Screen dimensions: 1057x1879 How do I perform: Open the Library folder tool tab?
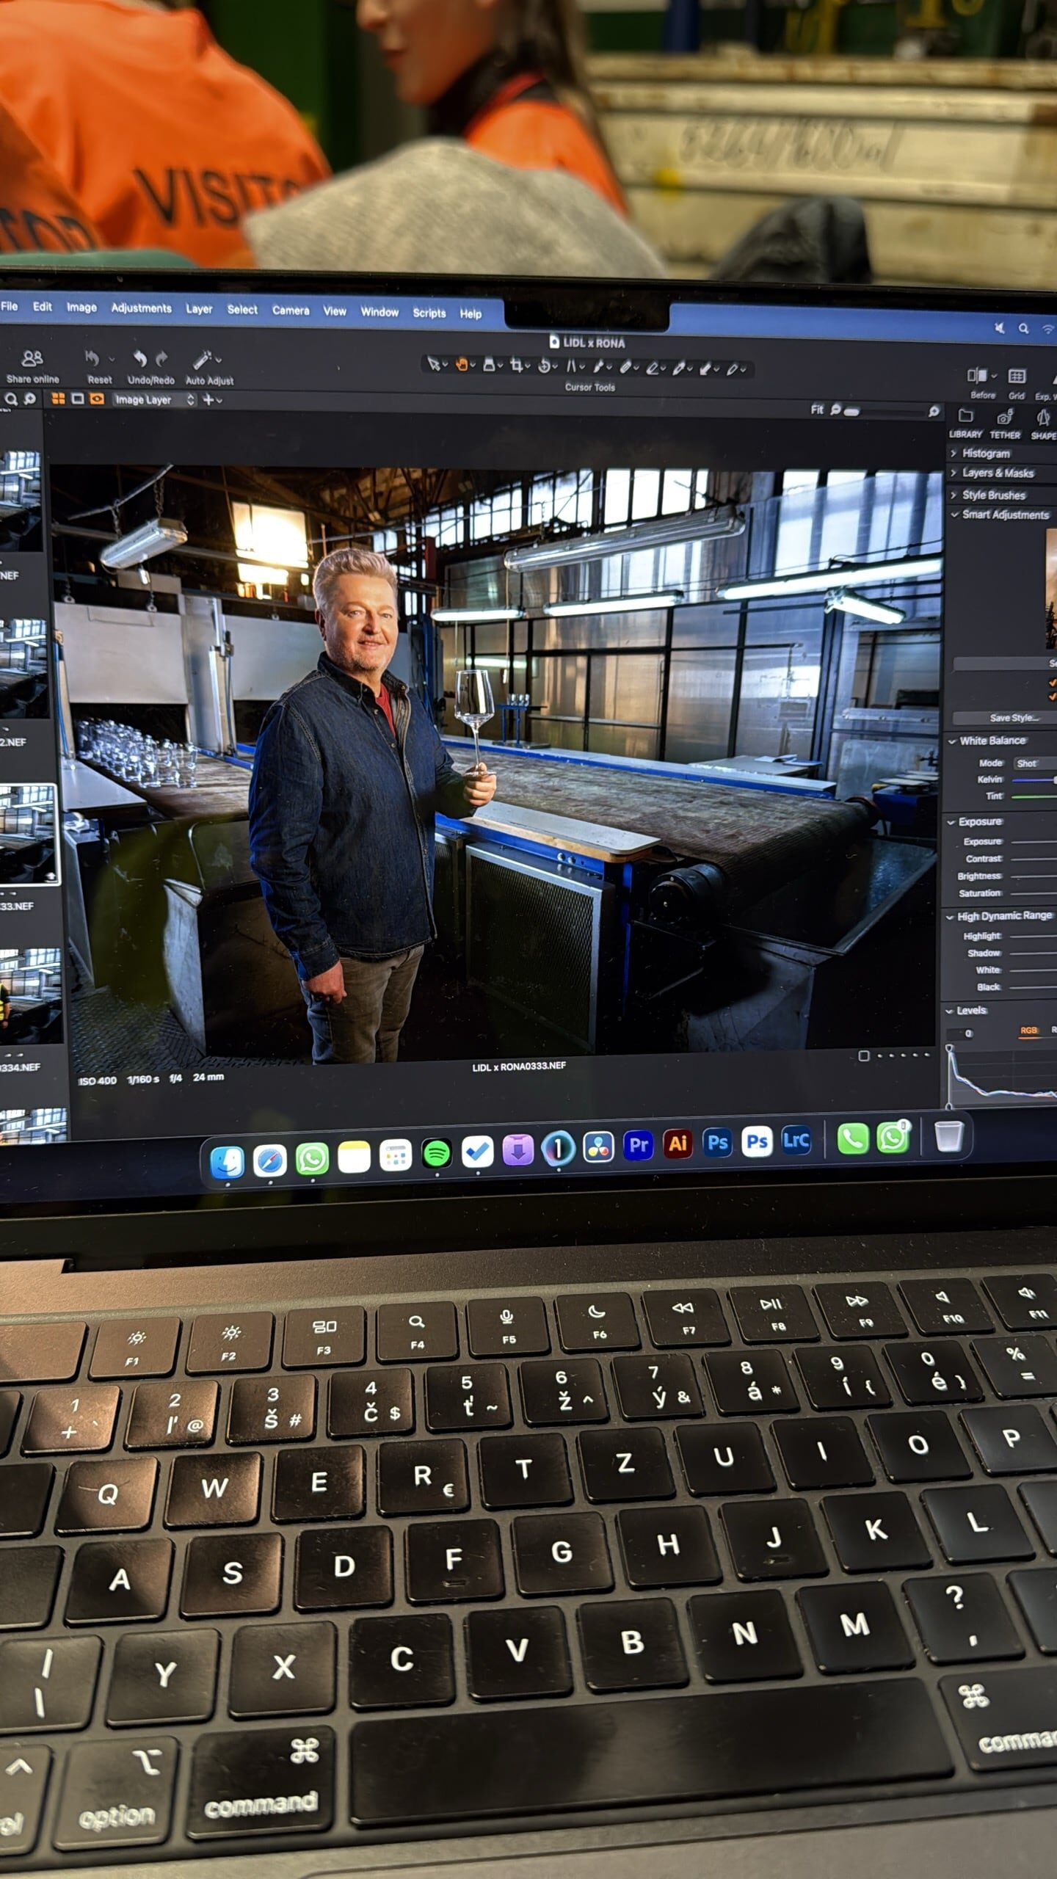pyautogui.click(x=965, y=416)
